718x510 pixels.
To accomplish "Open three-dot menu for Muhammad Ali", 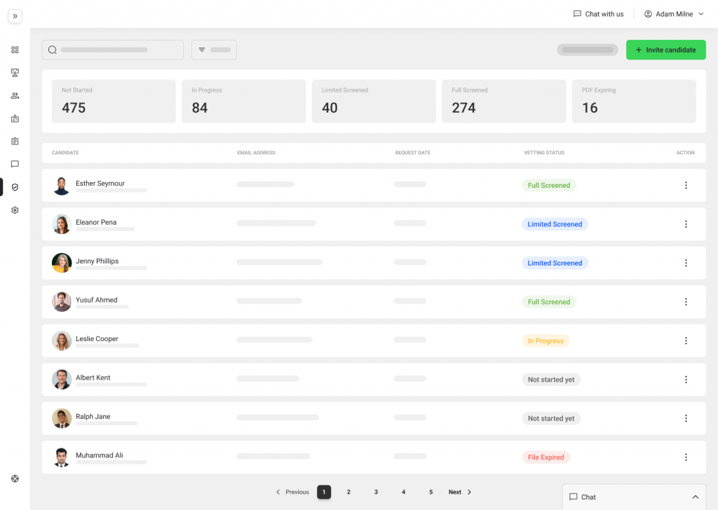I will coord(686,457).
